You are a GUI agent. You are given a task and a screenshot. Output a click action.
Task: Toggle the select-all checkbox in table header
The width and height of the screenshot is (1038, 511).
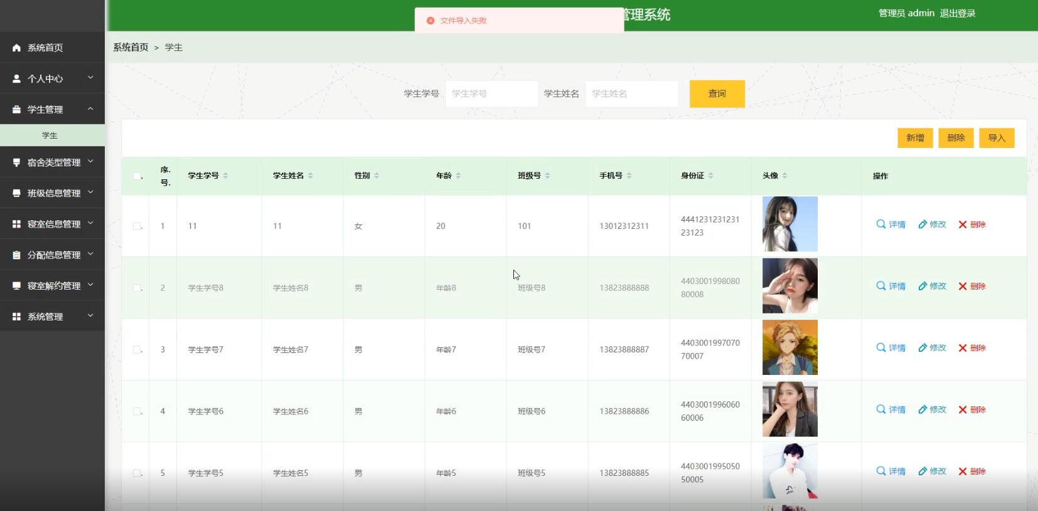[x=137, y=176]
